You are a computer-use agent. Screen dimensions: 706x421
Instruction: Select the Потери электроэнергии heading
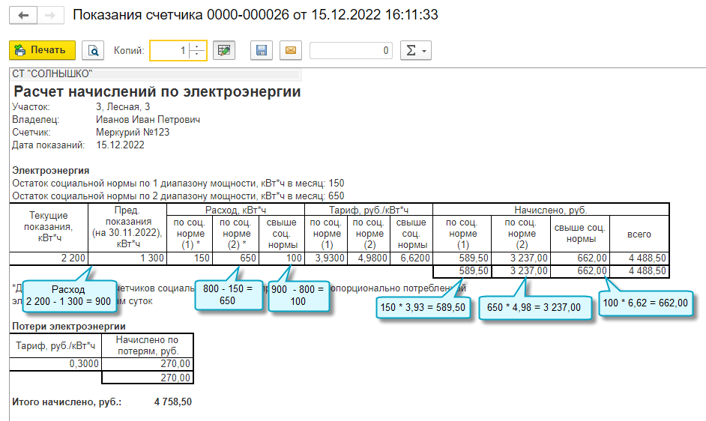[x=69, y=326]
